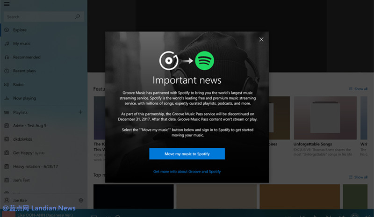The image size is (374, 217).
Task: Open Jae Bae account profile
Action: click(x=19, y=200)
